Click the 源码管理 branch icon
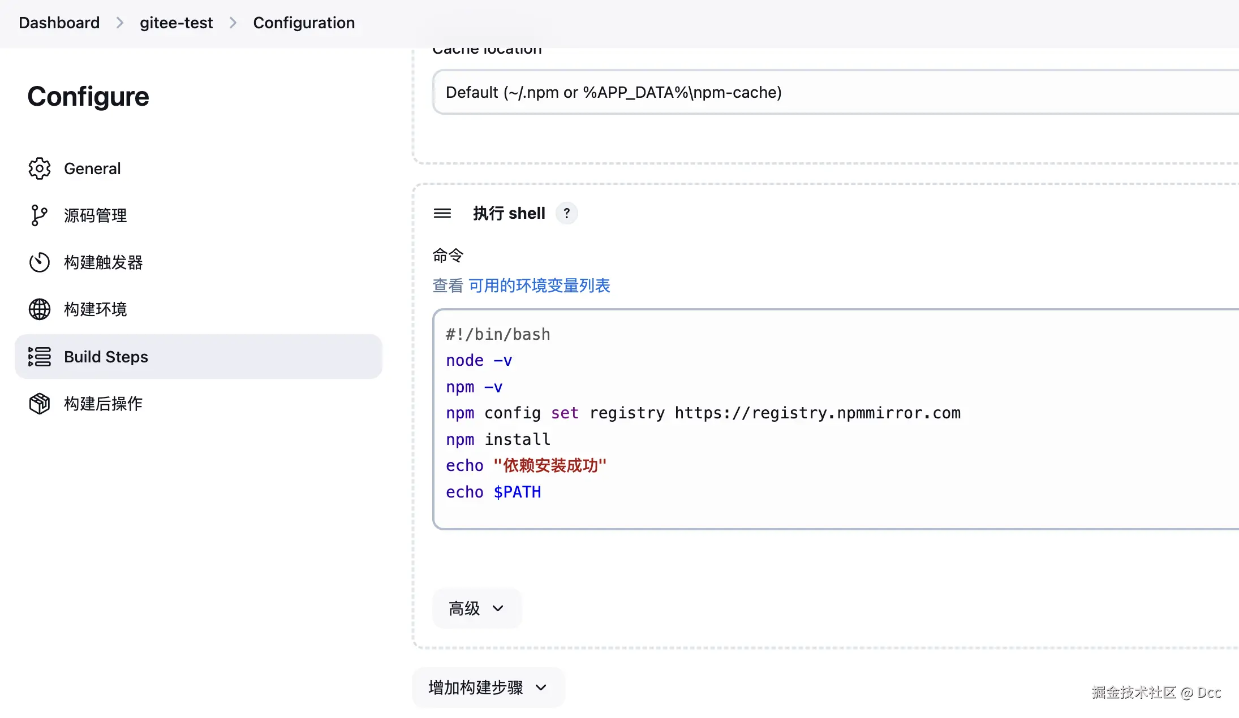1239x718 pixels. tap(38, 215)
